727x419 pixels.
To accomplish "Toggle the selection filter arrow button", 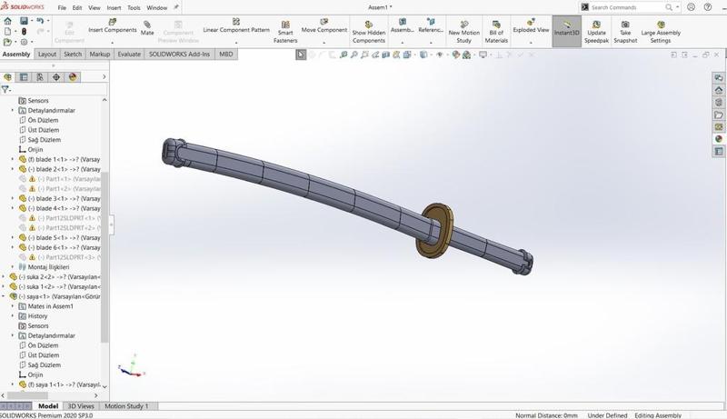I will (x=301, y=55).
